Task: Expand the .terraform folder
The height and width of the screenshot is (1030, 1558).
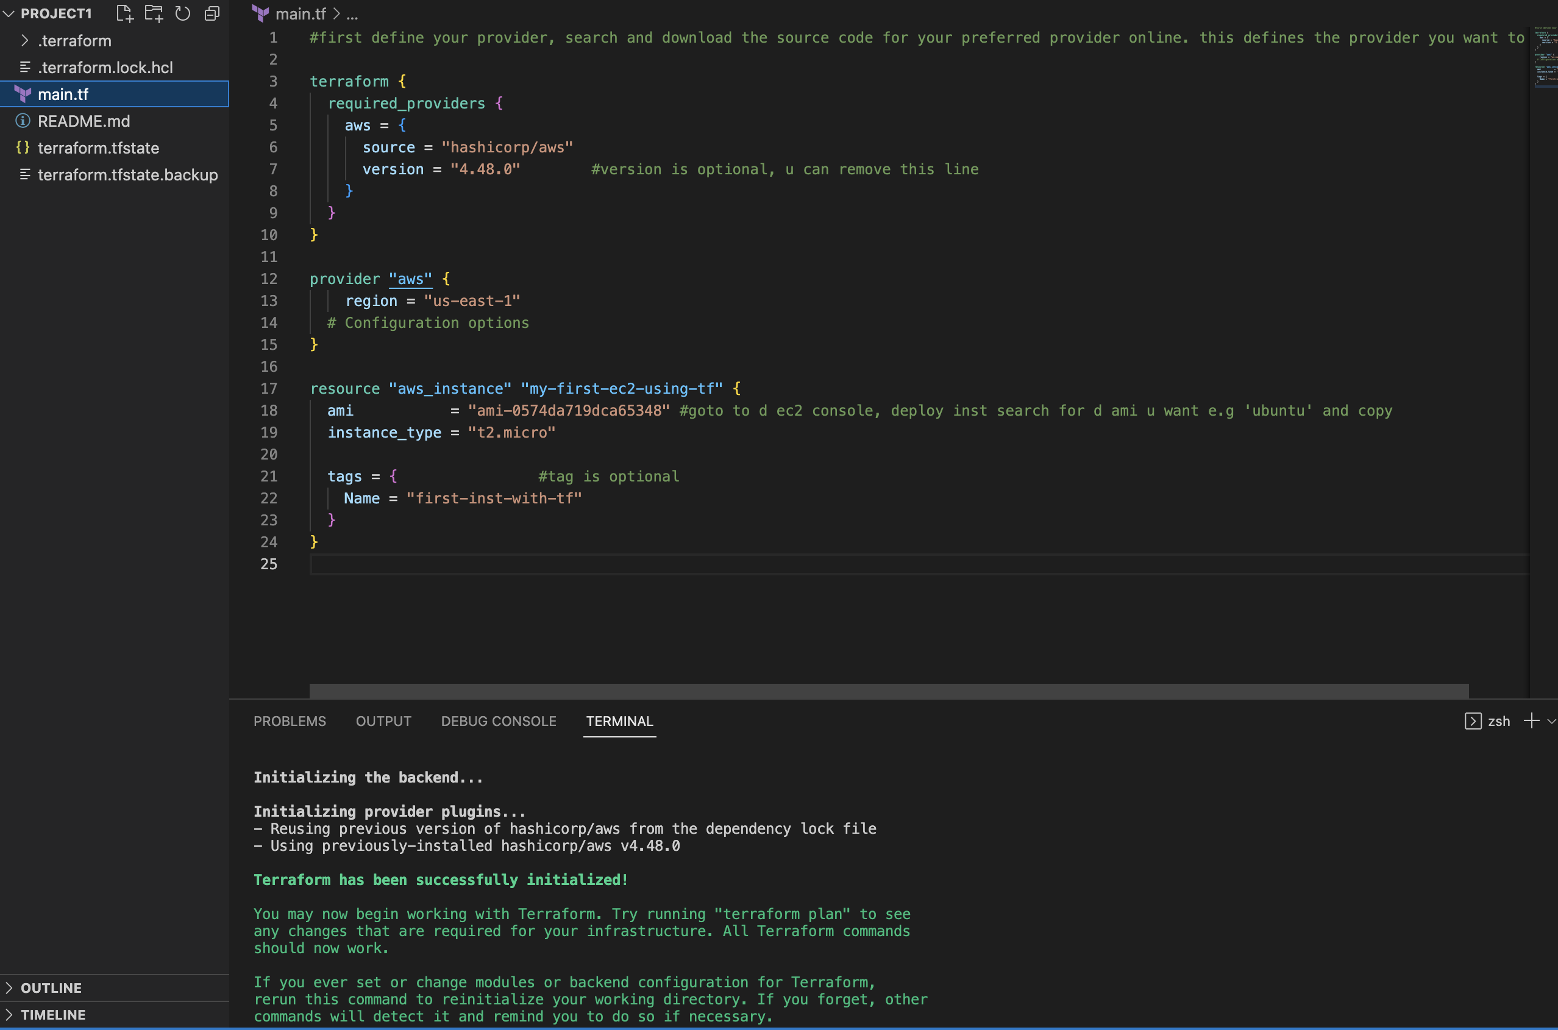Action: tap(24, 41)
